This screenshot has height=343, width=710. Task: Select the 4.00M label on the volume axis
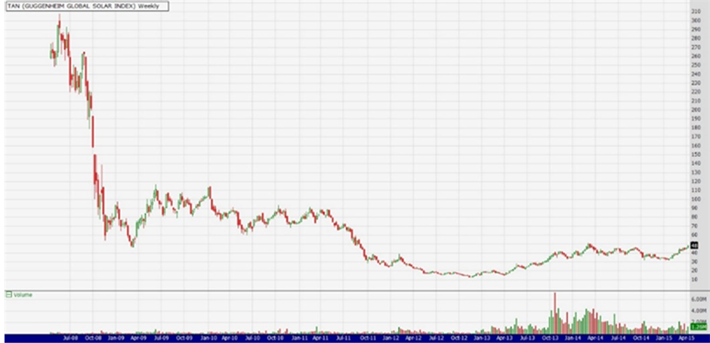[x=696, y=311]
